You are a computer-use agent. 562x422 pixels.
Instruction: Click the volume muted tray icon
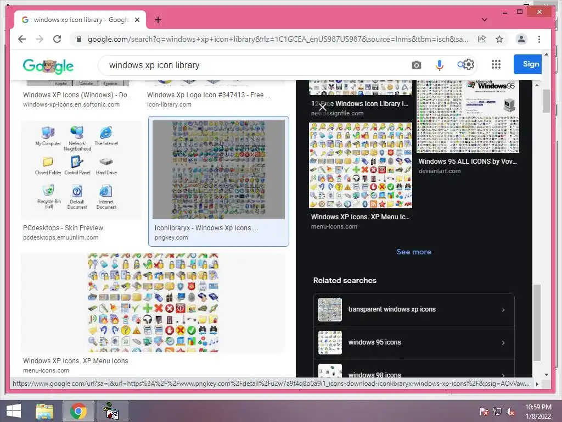(510, 411)
